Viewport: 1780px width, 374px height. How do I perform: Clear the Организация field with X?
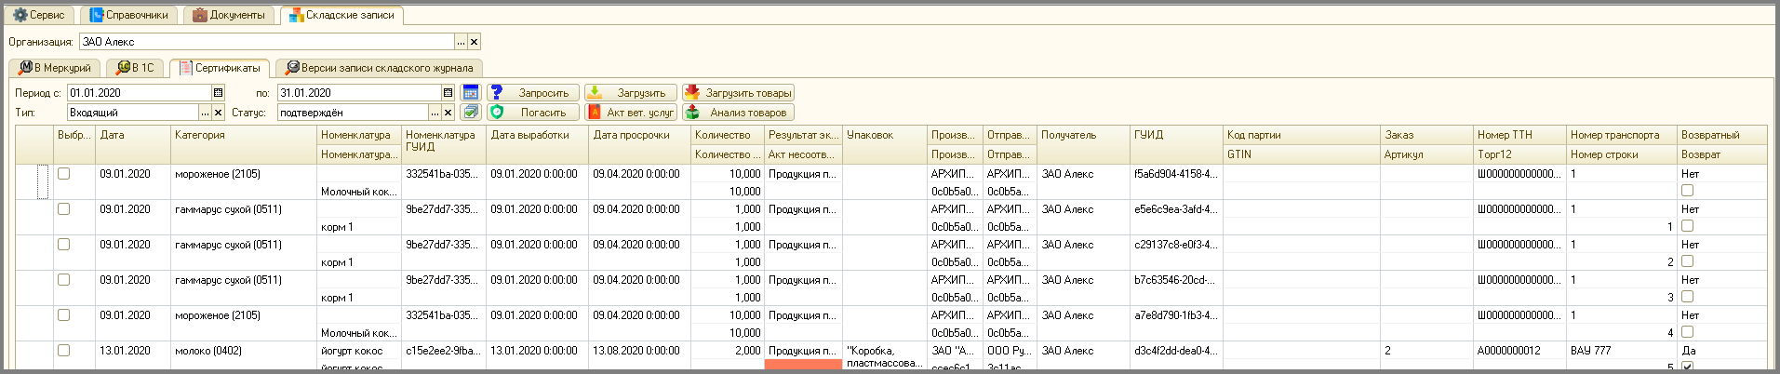(x=475, y=42)
